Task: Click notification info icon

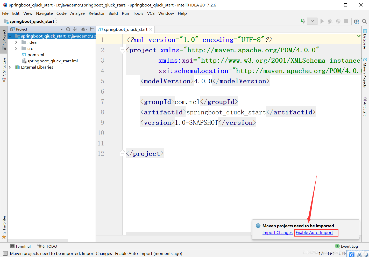Action: tap(258, 226)
